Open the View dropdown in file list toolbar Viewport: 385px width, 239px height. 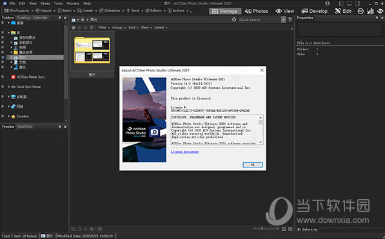pos(146,28)
